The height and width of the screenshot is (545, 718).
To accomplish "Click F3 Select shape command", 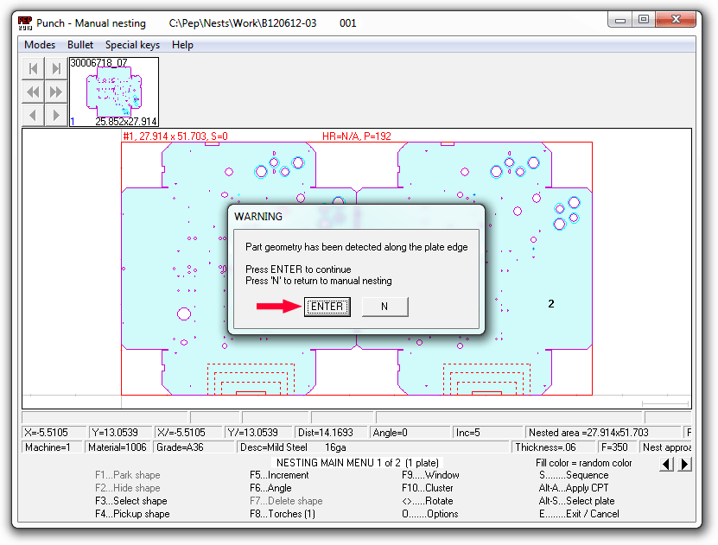I will point(130,501).
